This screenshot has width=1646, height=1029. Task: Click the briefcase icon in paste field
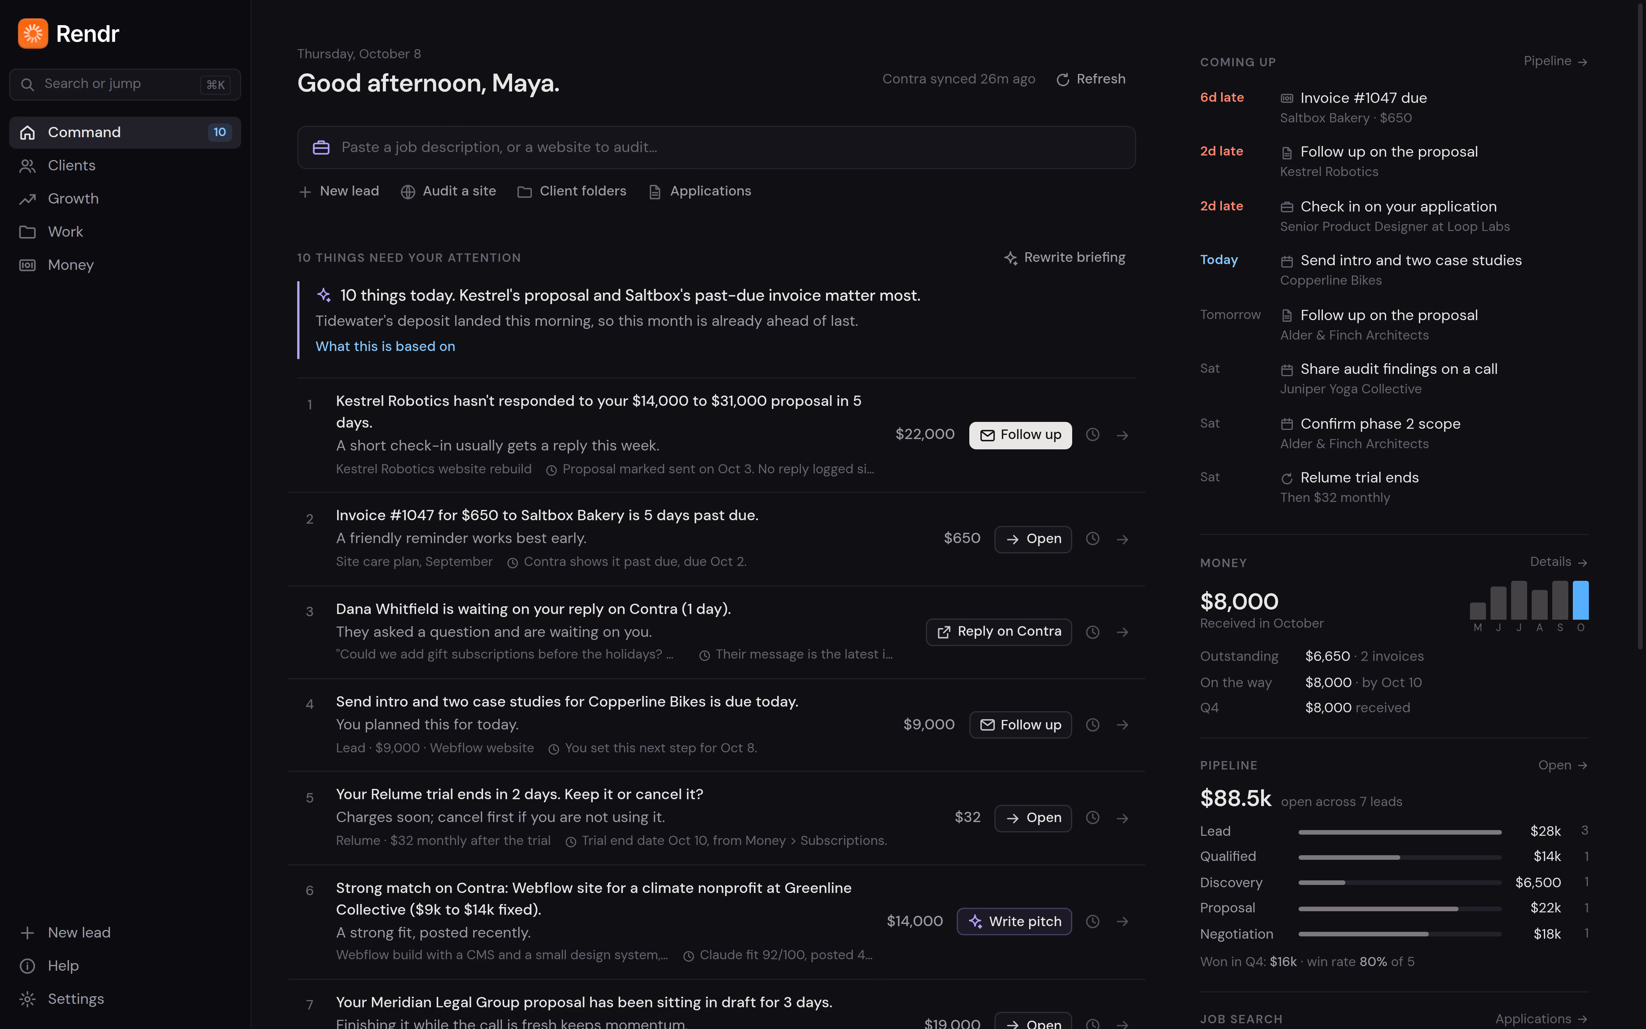[x=321, y=148]
